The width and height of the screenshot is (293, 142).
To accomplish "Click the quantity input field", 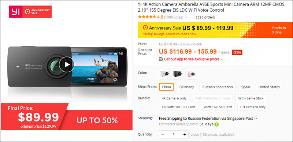I will (174, 134).
